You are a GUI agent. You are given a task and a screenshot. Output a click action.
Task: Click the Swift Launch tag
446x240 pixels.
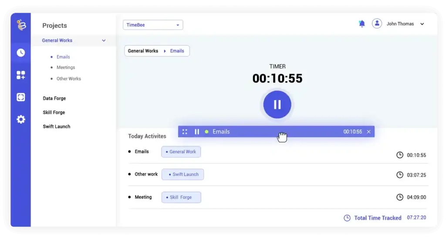[182, 174]
